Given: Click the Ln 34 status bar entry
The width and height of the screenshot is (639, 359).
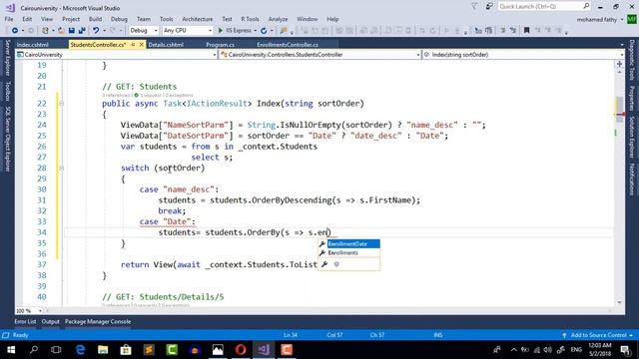Looking at the screenshot, I should [291, 335].
